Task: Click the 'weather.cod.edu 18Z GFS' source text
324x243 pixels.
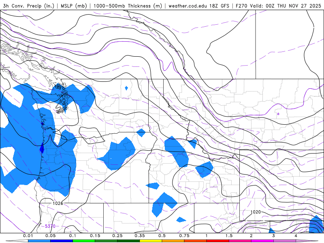Action: (x=199, y=6)
